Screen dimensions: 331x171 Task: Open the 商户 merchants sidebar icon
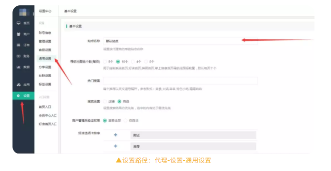click(19, 34)
